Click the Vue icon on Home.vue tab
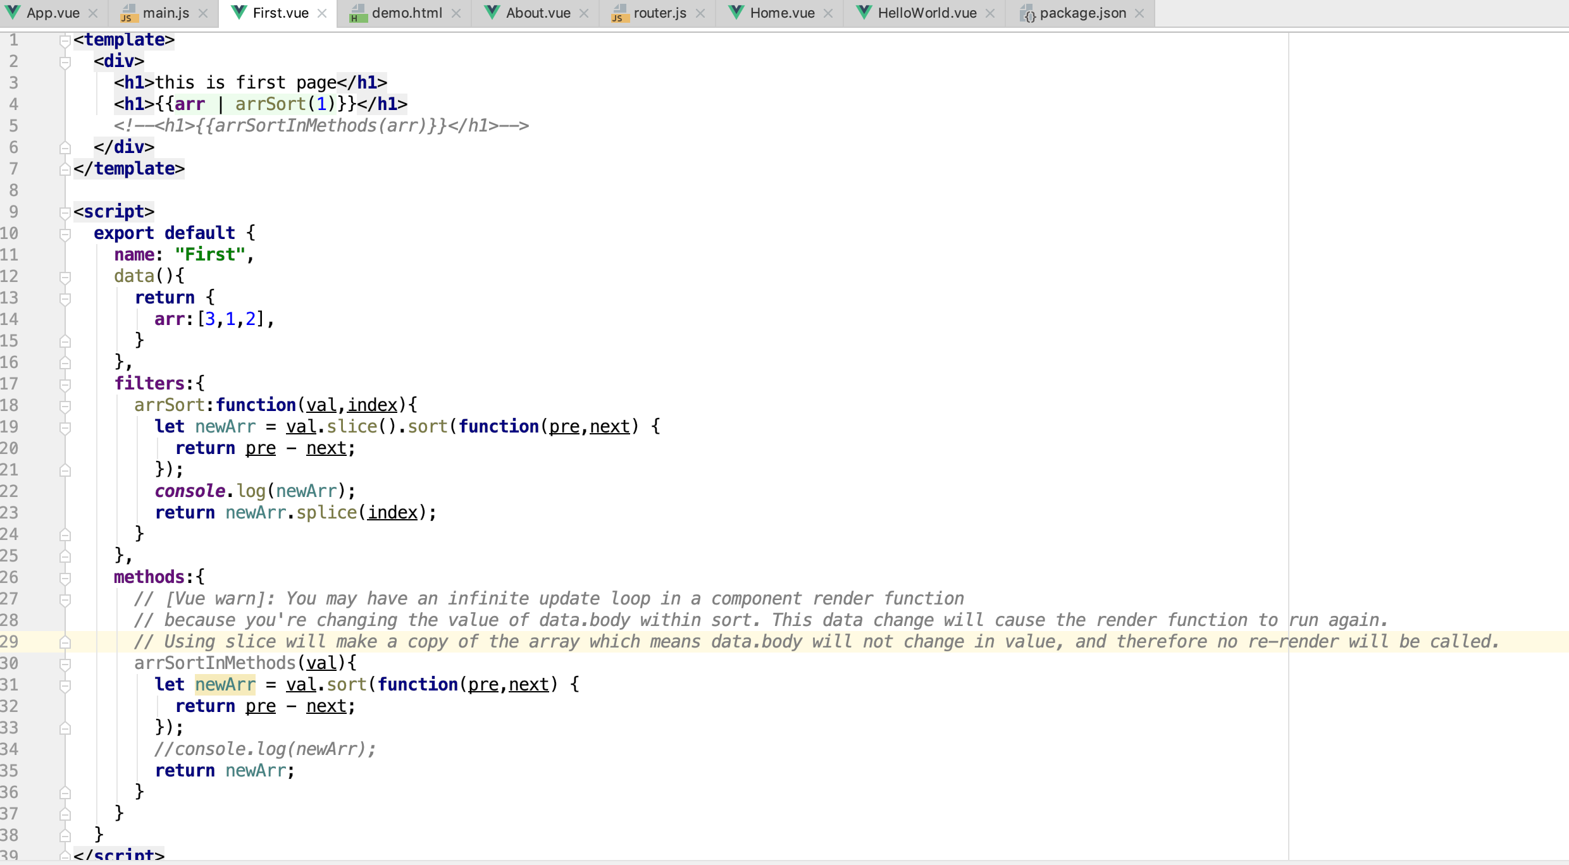Screen dimensions: 1569x865 click(736, 13)
